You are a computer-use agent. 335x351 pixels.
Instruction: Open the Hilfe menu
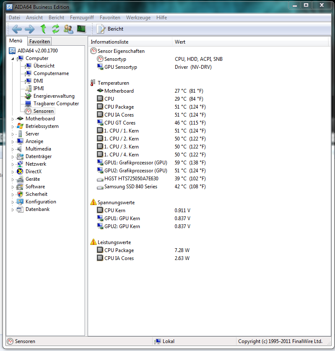pos(161,18)
